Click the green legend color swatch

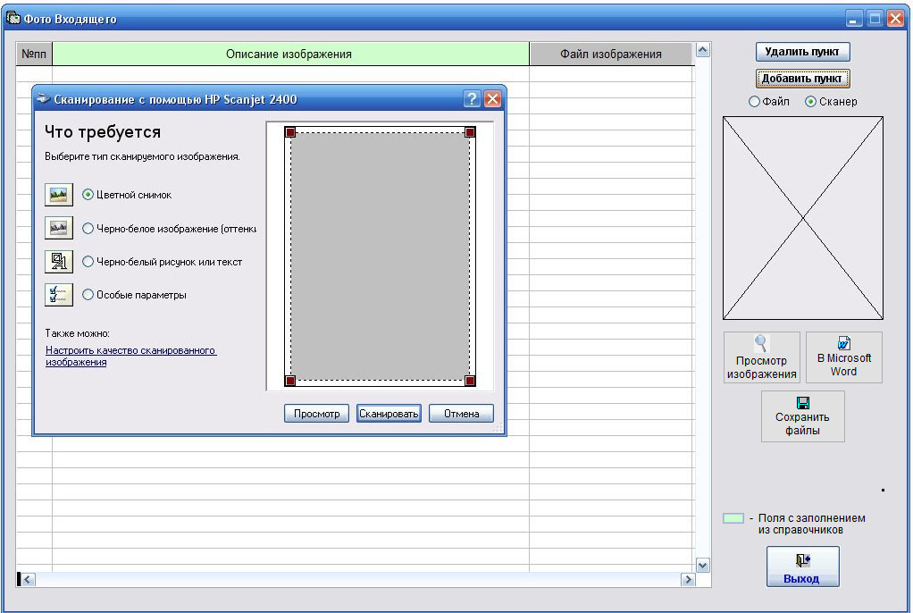point(733,518)
